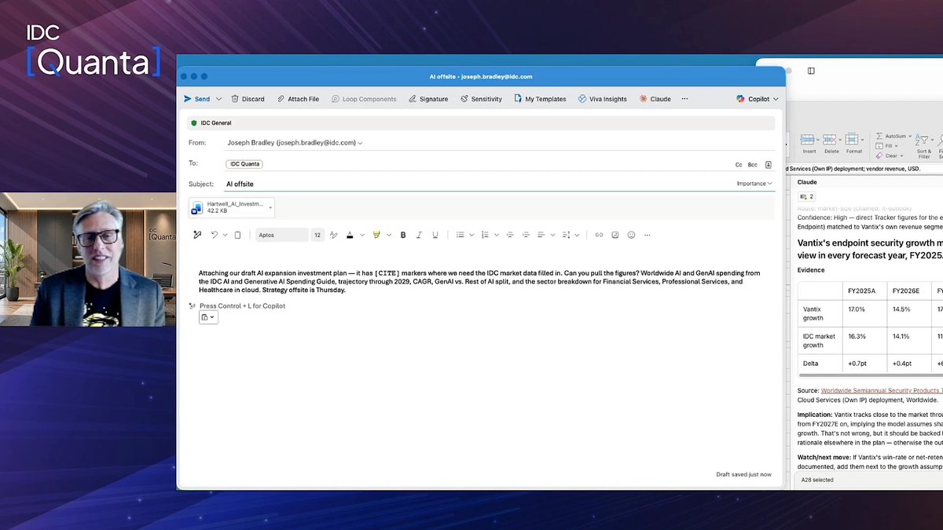Click the clipboard paste icon in formatting bar
This screenshot has height=530, width=943.
pyautogui.click(x=237, y=235)
